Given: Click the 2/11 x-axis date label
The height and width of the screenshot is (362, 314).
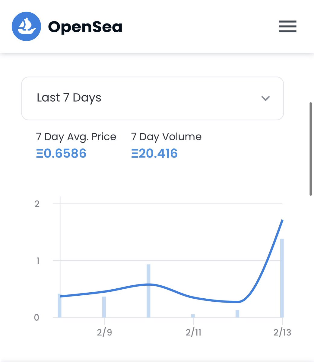Looking at the screenshot, I should 193,332.
